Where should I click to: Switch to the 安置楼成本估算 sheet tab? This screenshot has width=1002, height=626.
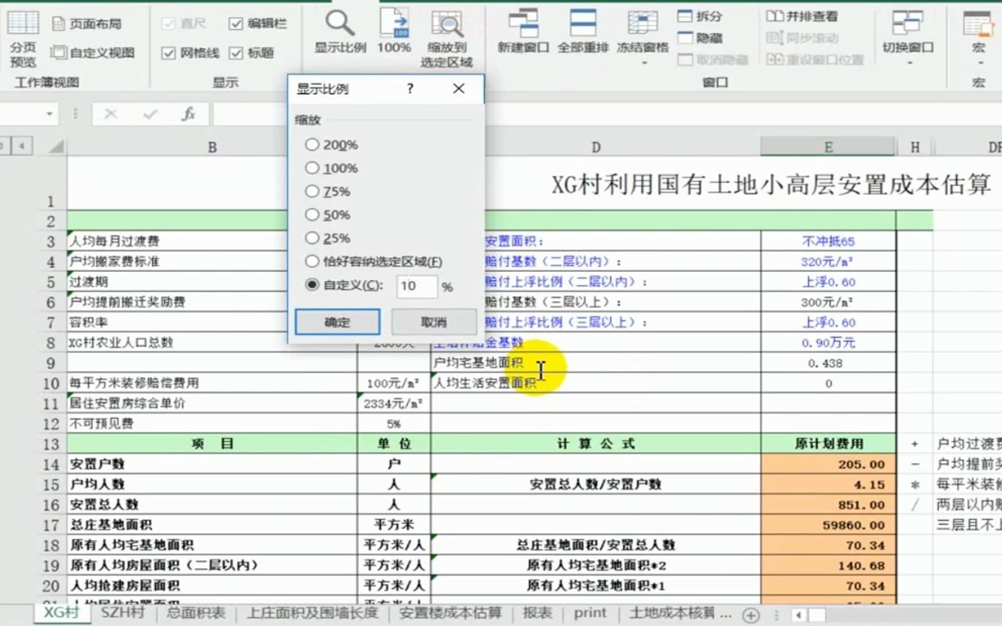point(450,613)
